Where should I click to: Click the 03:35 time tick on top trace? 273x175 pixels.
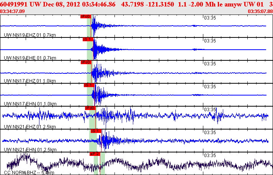(x=210, y=18)
